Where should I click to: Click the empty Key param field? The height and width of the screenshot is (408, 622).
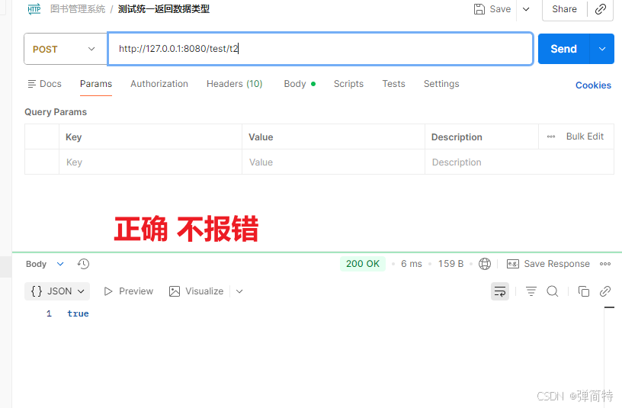[150, 162]
